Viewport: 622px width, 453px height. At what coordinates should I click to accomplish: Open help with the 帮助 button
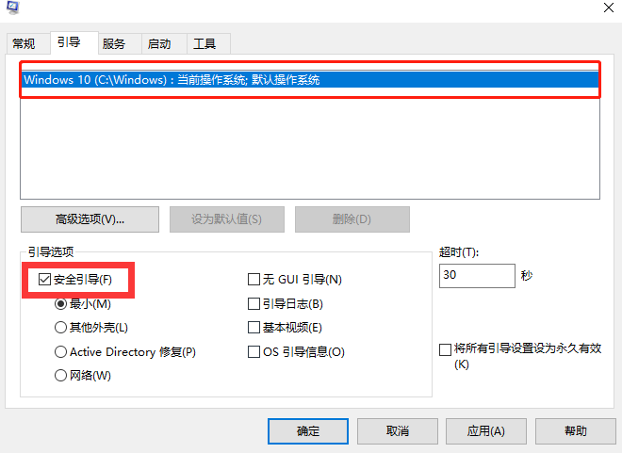coord(575,430)
